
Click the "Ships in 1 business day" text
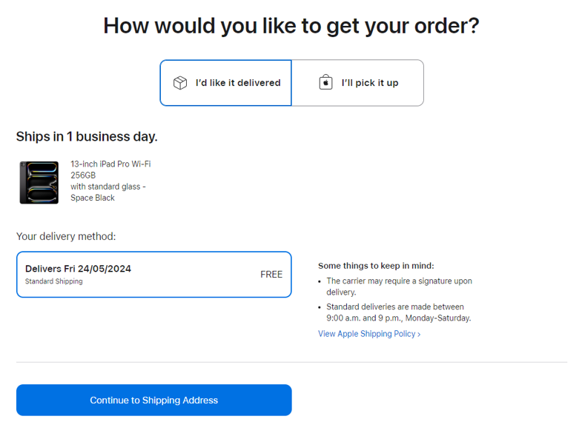pyautogui.click(x=87, y=137)
